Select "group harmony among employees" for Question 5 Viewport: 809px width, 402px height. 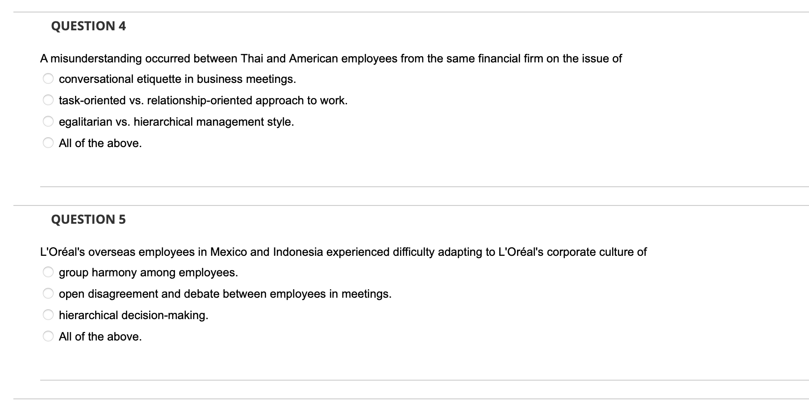click(48, 271)
